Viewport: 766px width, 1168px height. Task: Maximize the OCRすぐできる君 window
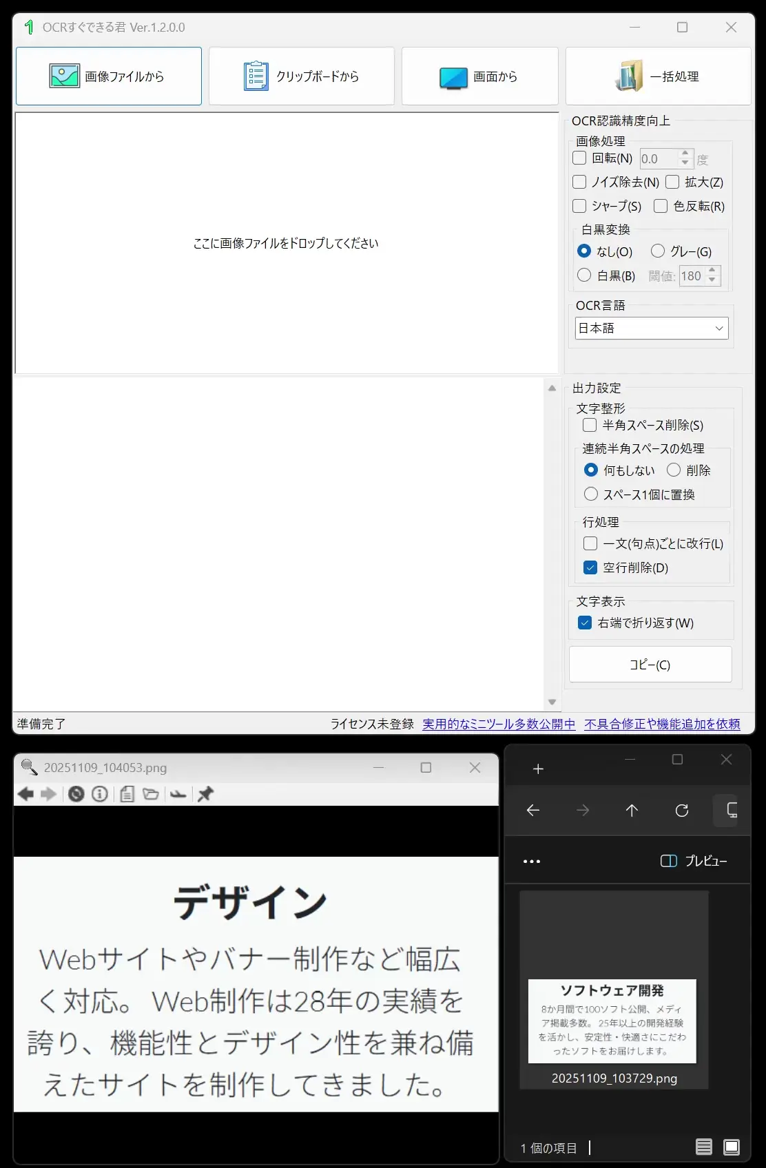click(x=682, y=27)
